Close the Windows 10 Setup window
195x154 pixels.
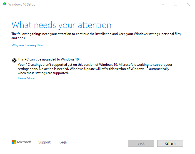tap(188, 4)
